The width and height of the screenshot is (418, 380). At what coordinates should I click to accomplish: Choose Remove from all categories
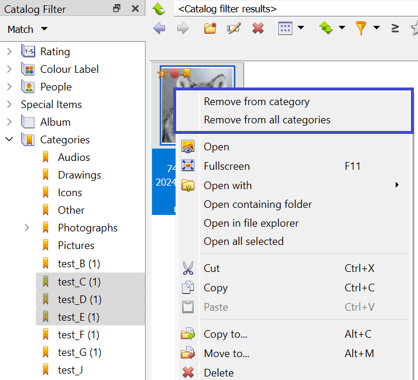pos(267,120)
